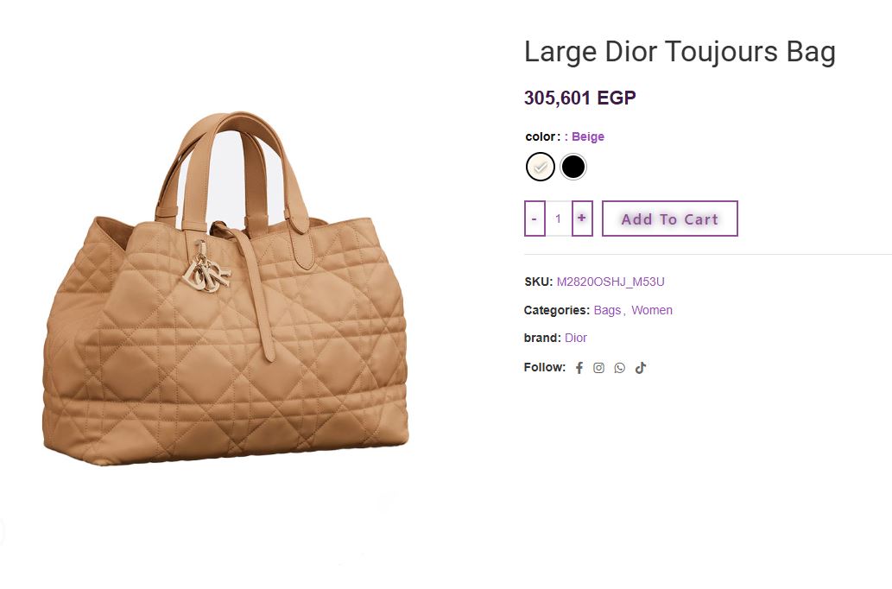Click the Add To Cart button
This screenshot has height=589, width=892.
coord(669,218)
